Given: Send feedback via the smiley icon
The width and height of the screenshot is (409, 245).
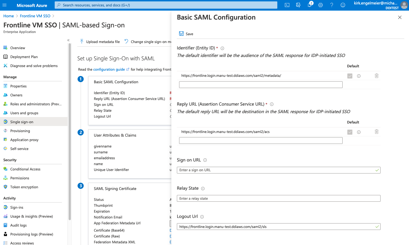Looking at the screenshot, I should tap(343, 5).
